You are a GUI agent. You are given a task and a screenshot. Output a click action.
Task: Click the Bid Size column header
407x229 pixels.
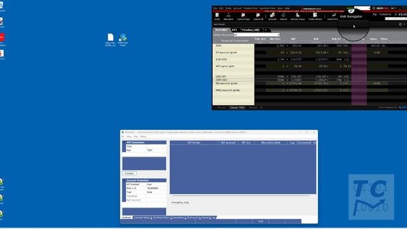[275, 39]
